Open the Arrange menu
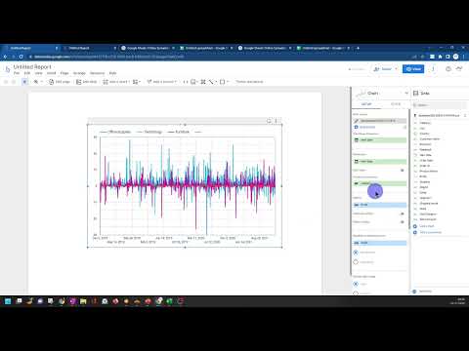Image resolution: width=469 pixels, height=351 pixels. pyautogui.click(x=79, y=73)
